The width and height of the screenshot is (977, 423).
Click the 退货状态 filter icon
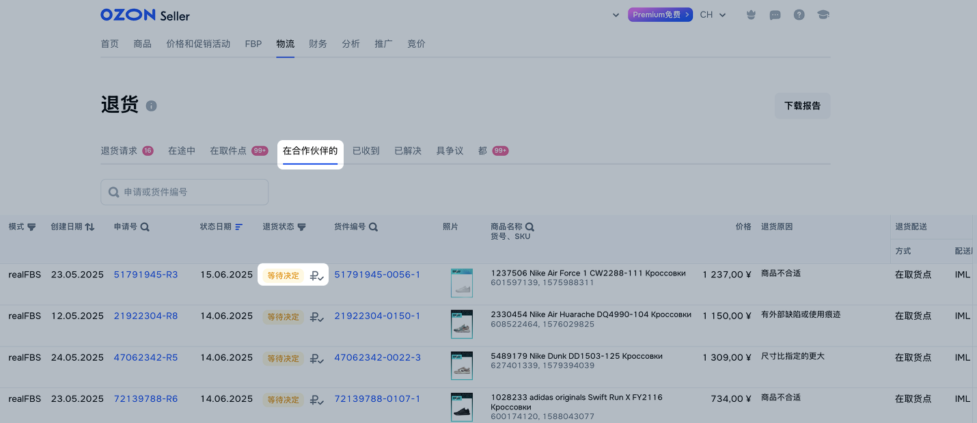click(301, 227)
